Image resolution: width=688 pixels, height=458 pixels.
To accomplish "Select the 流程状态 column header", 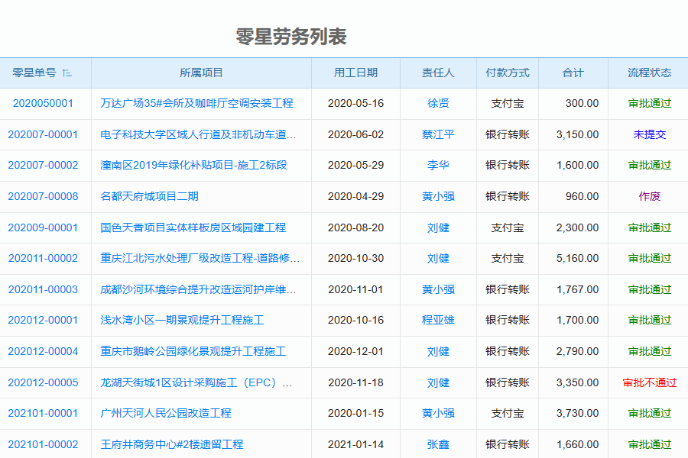I will coord(649,73).
